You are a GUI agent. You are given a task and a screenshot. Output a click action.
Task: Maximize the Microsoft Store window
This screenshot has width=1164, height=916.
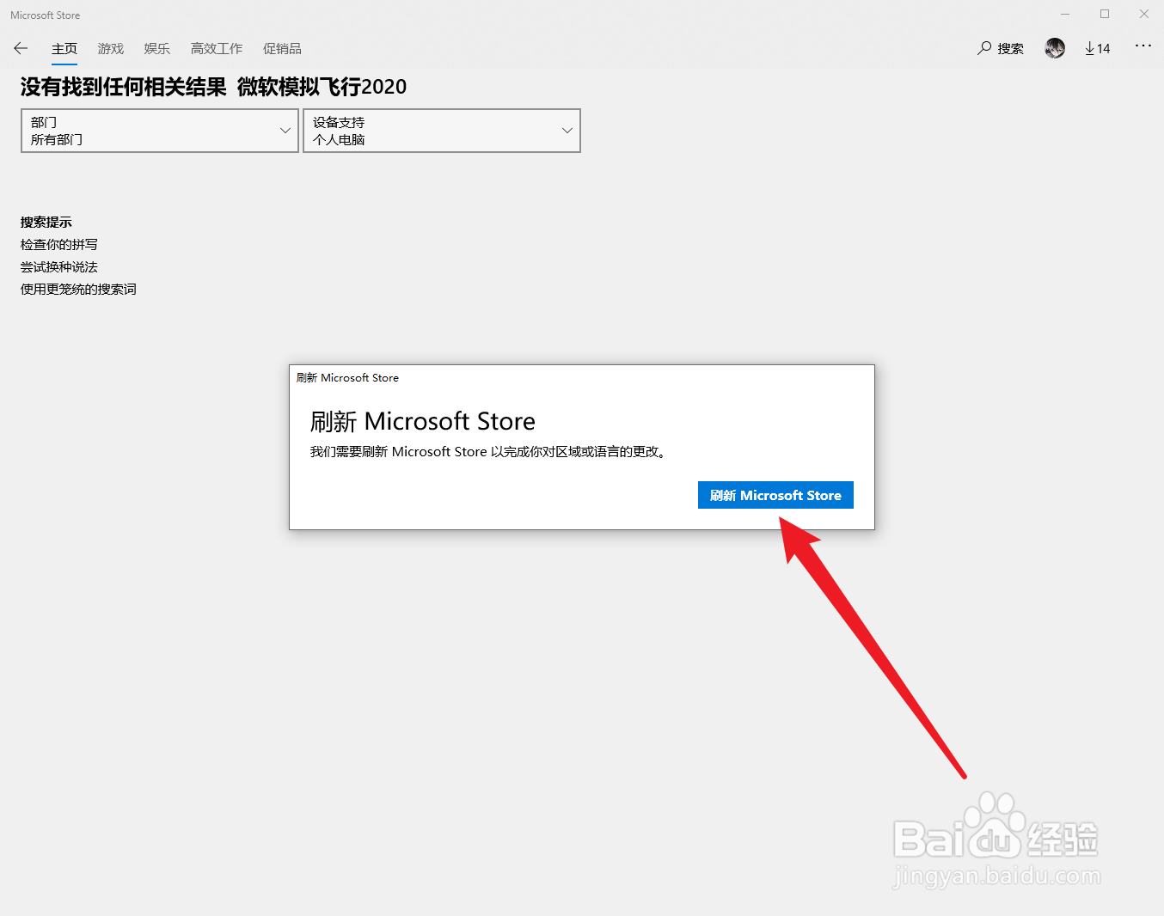tap(1105, 15)
